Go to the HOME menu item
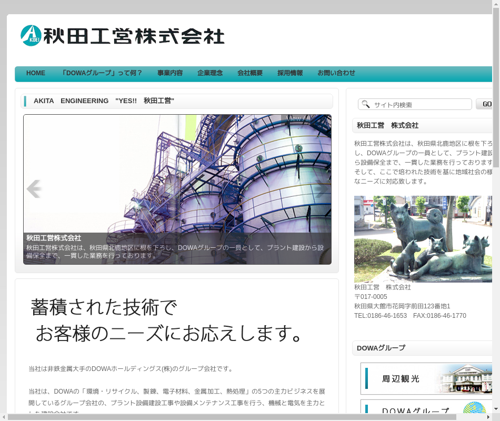The height and width of the screenshot is (421, 500). [x=36, y=73]
